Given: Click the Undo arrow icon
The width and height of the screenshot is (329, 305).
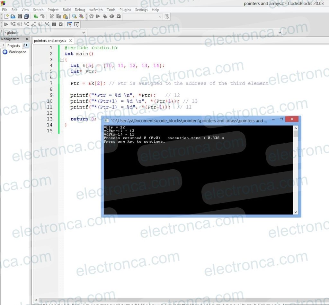Looking at the screenshot, I should (36, 16).
